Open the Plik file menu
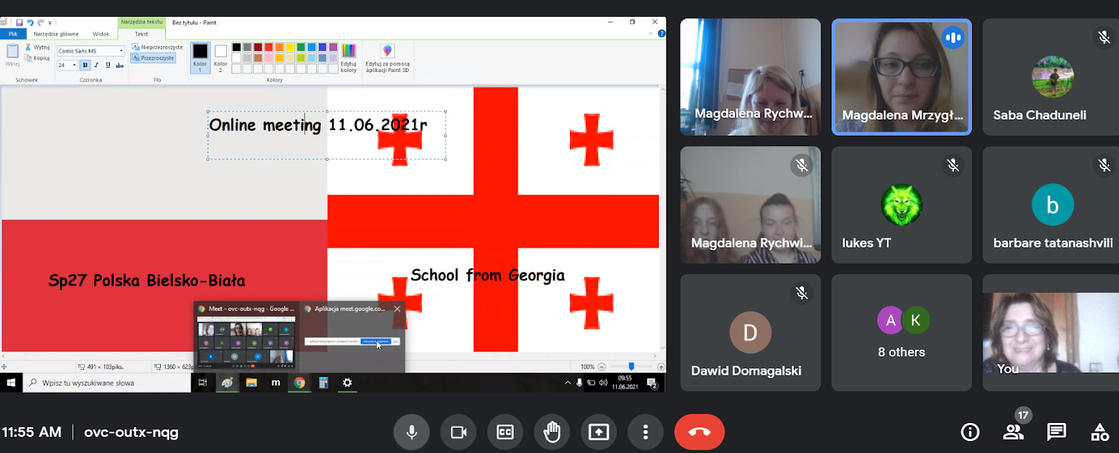 13,34
